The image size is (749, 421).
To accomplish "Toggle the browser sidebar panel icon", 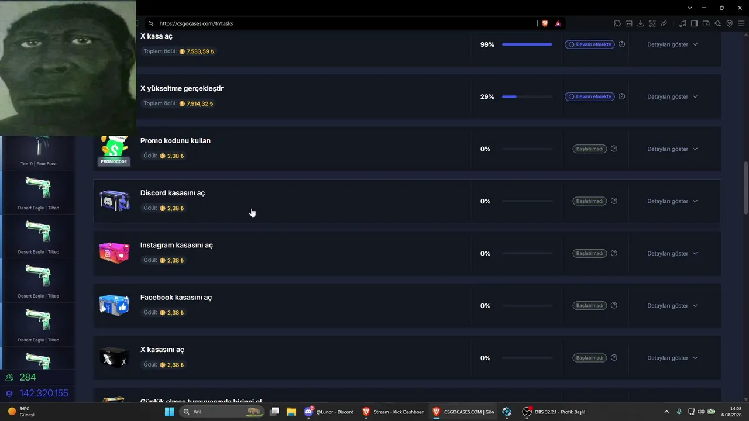I will click(x=695, y=23).
